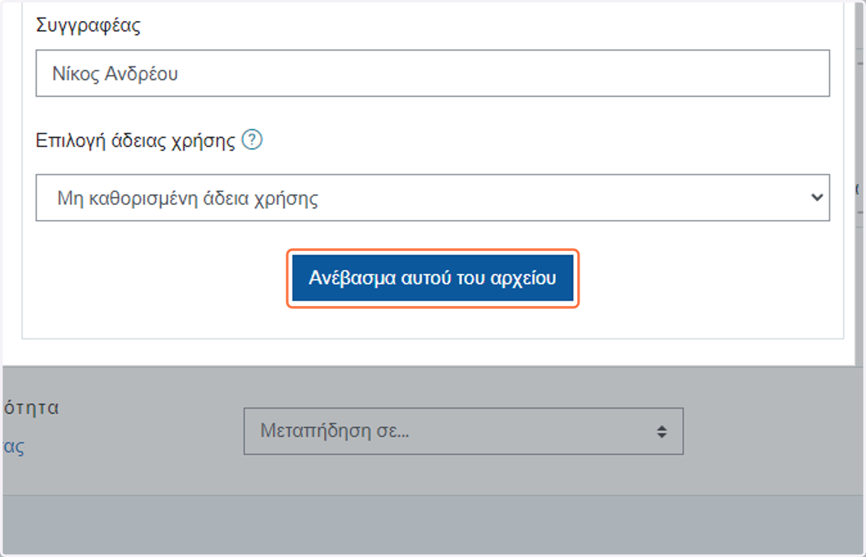Open the Μη καθορισμένη άδεια χρήσης dropdown
The height and width of the screenshot is (557, 866).
click(432, 197)
